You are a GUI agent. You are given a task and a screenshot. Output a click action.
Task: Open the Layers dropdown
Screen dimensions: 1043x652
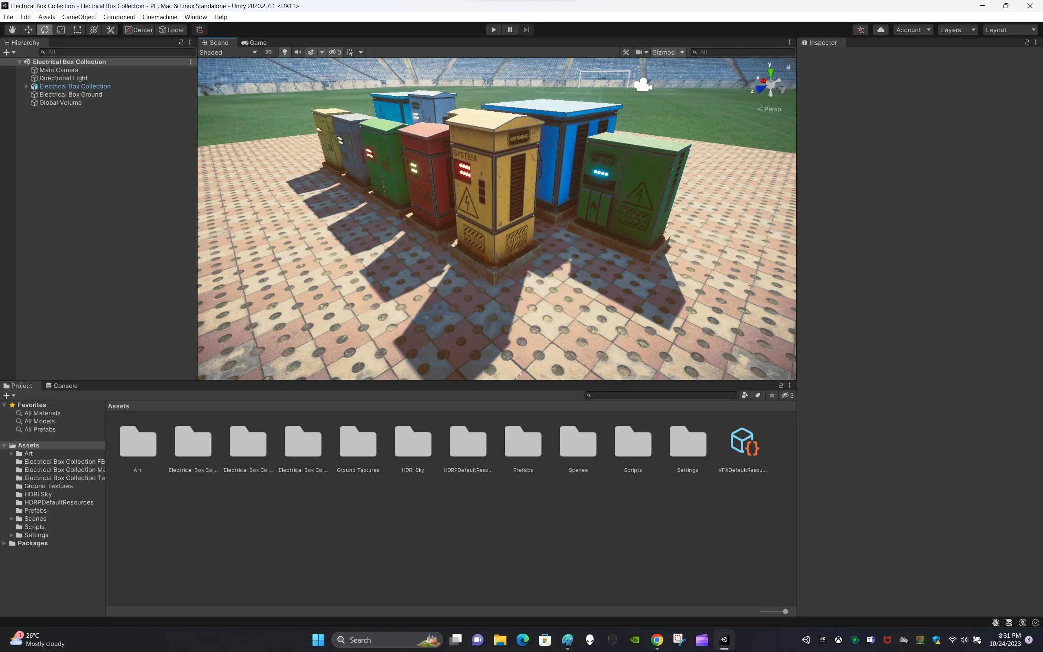click(958, 30)
